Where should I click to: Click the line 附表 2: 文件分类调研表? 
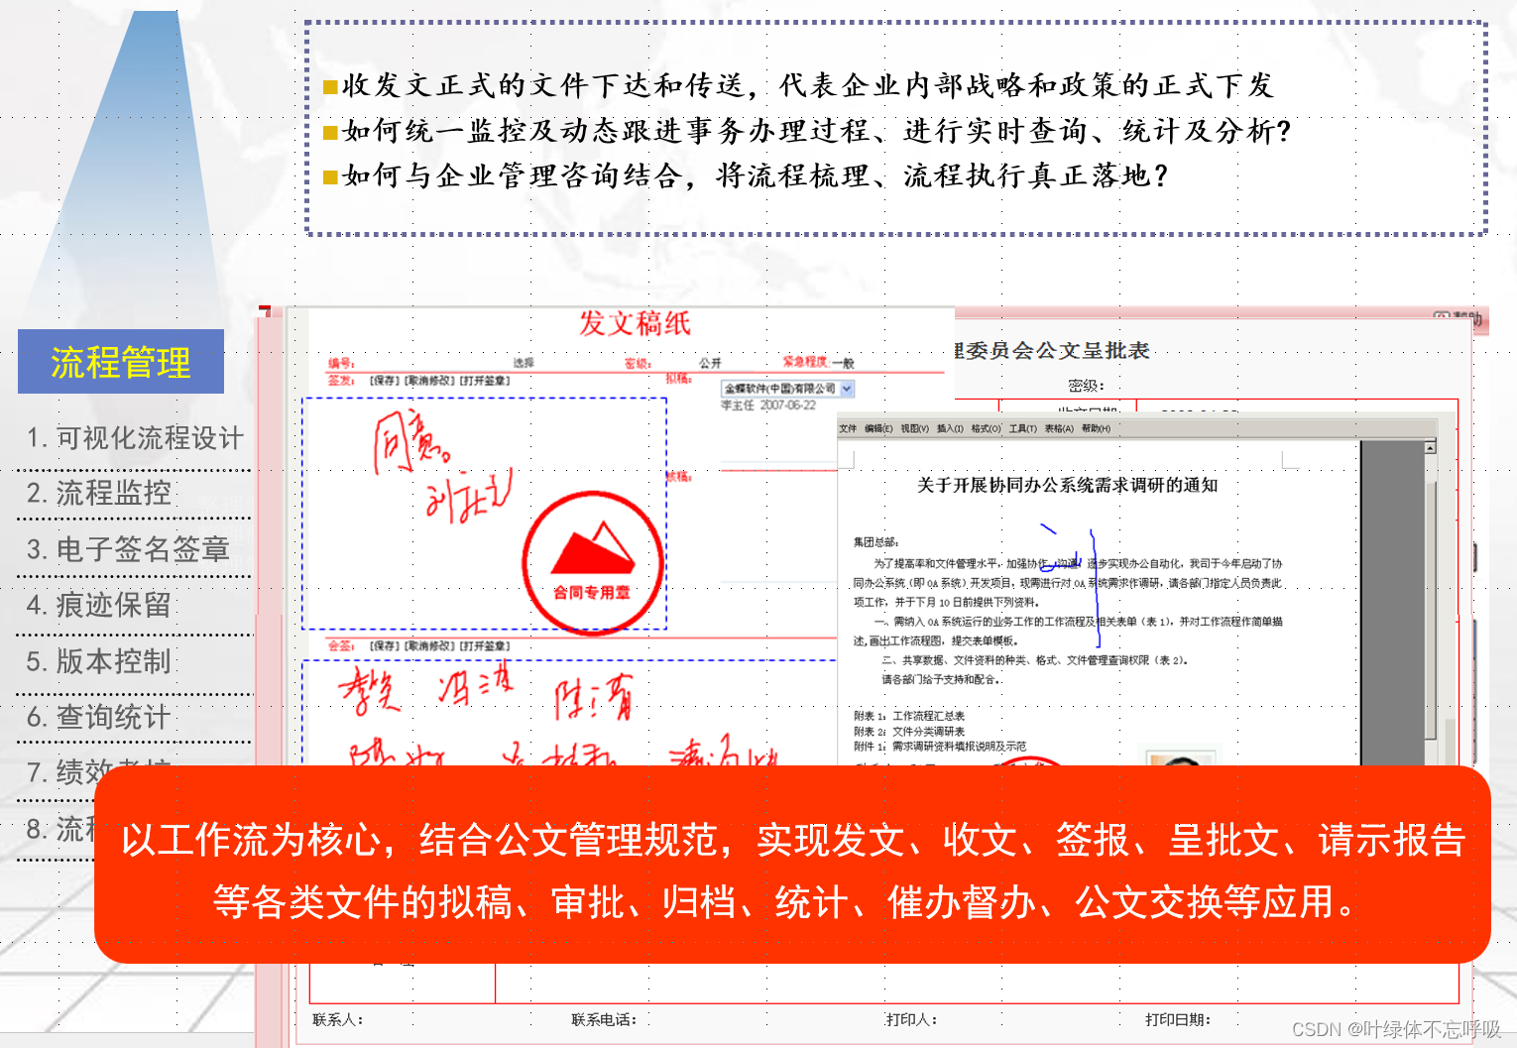coord(909,732)
